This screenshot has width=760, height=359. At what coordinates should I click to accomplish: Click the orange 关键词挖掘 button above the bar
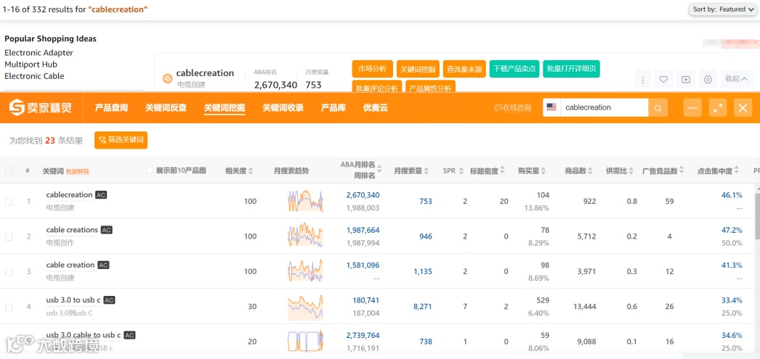click(419, 69)
